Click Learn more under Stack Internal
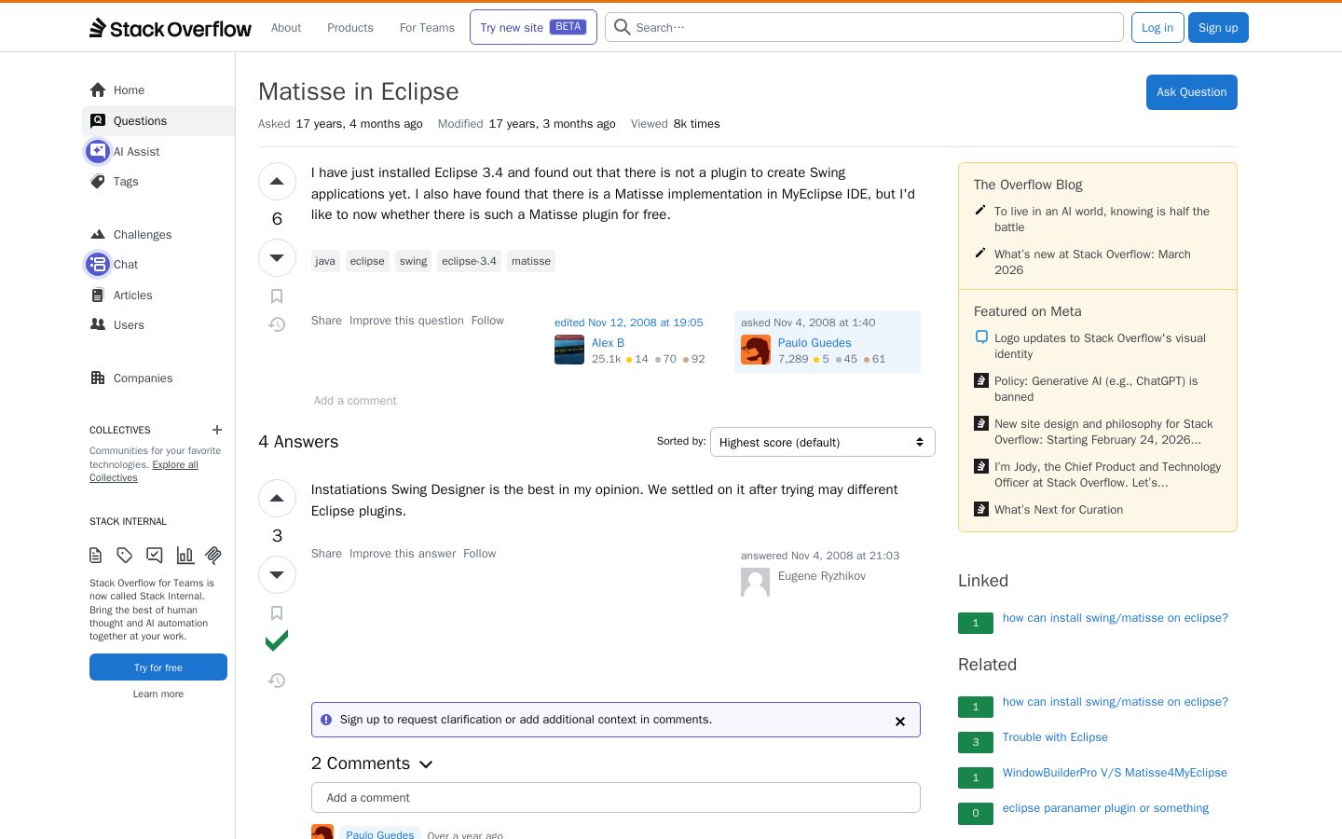The width and height of the screenshot is (1342, 839). pos(158,694)
